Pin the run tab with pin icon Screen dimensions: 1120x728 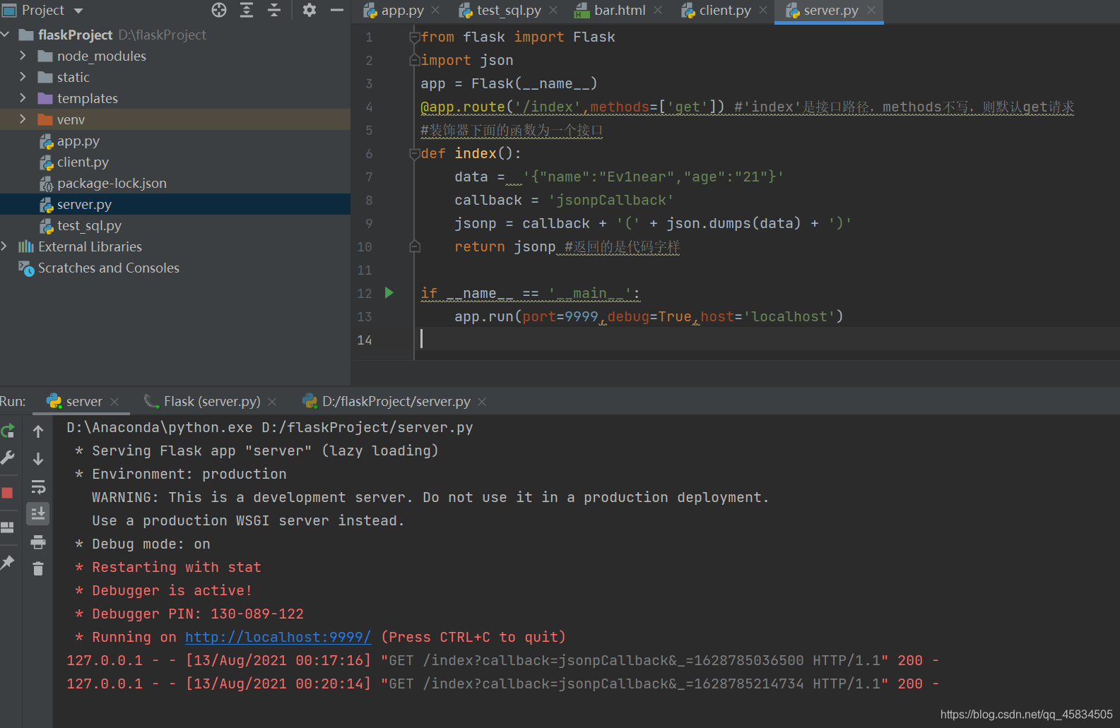click(7, 562)
